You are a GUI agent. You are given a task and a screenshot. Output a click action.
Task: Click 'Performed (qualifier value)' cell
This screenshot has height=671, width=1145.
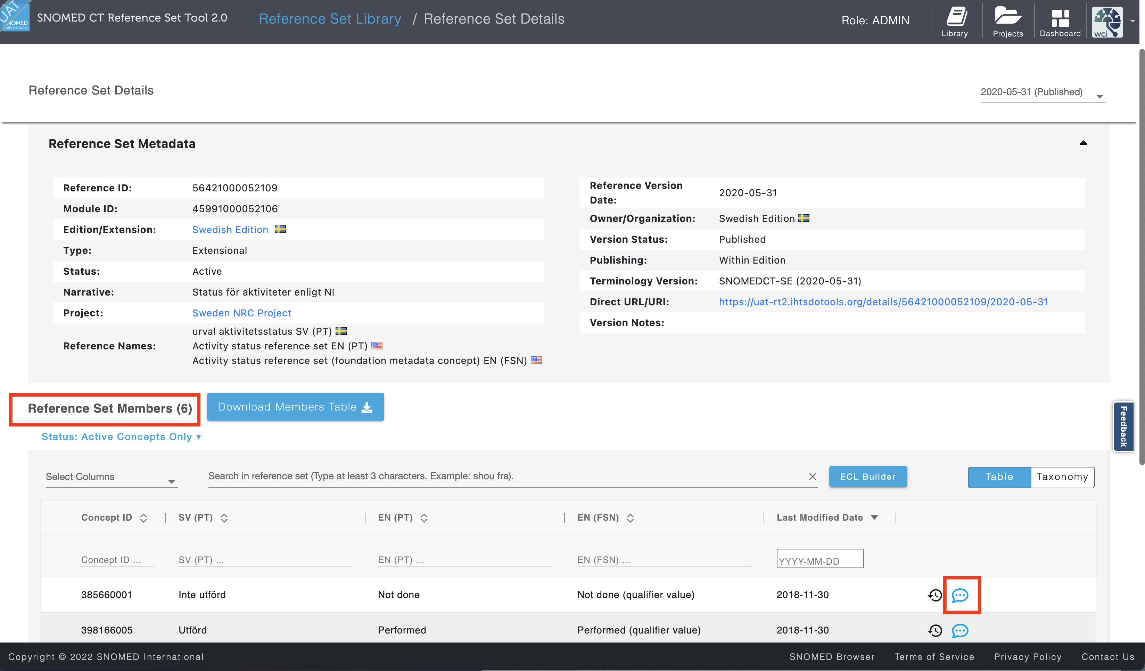pos(639,630)
